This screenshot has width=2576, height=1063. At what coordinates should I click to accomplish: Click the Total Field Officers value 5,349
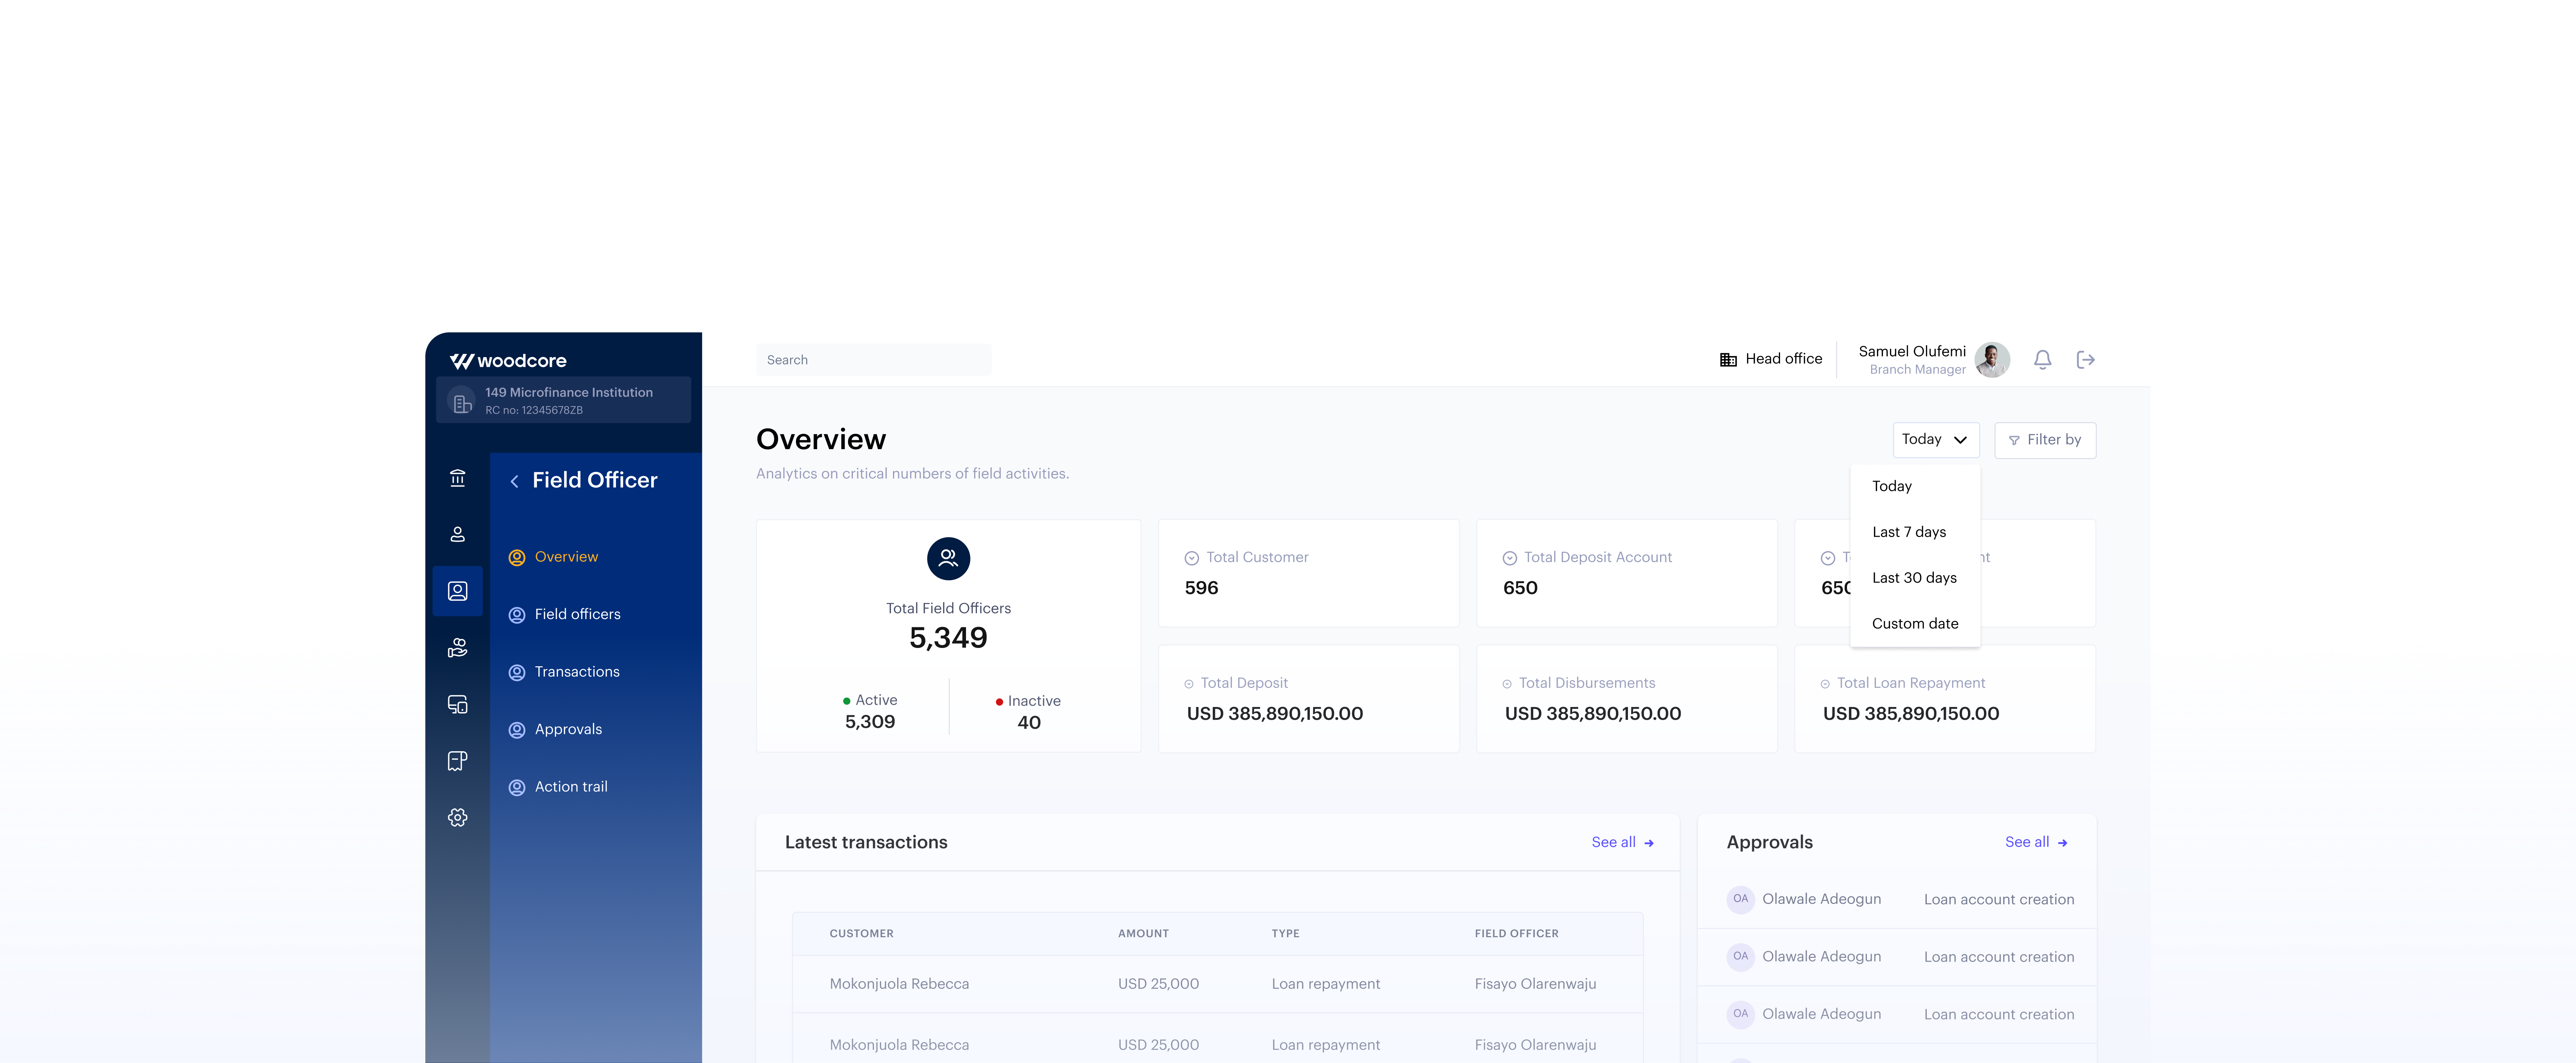pos(948,638)
